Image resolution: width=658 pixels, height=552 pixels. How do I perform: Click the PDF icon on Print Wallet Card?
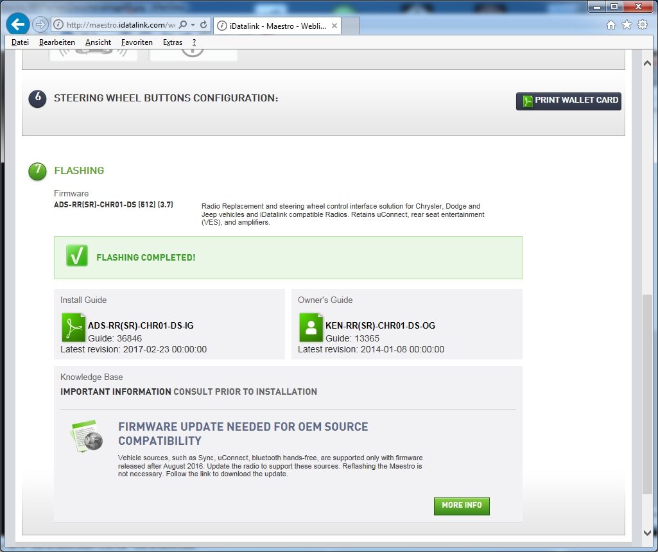tap(528, 101)
